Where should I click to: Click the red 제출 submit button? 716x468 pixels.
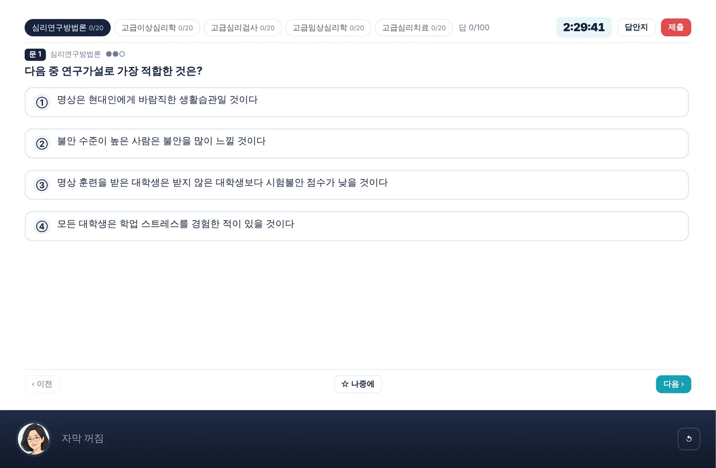676,27
